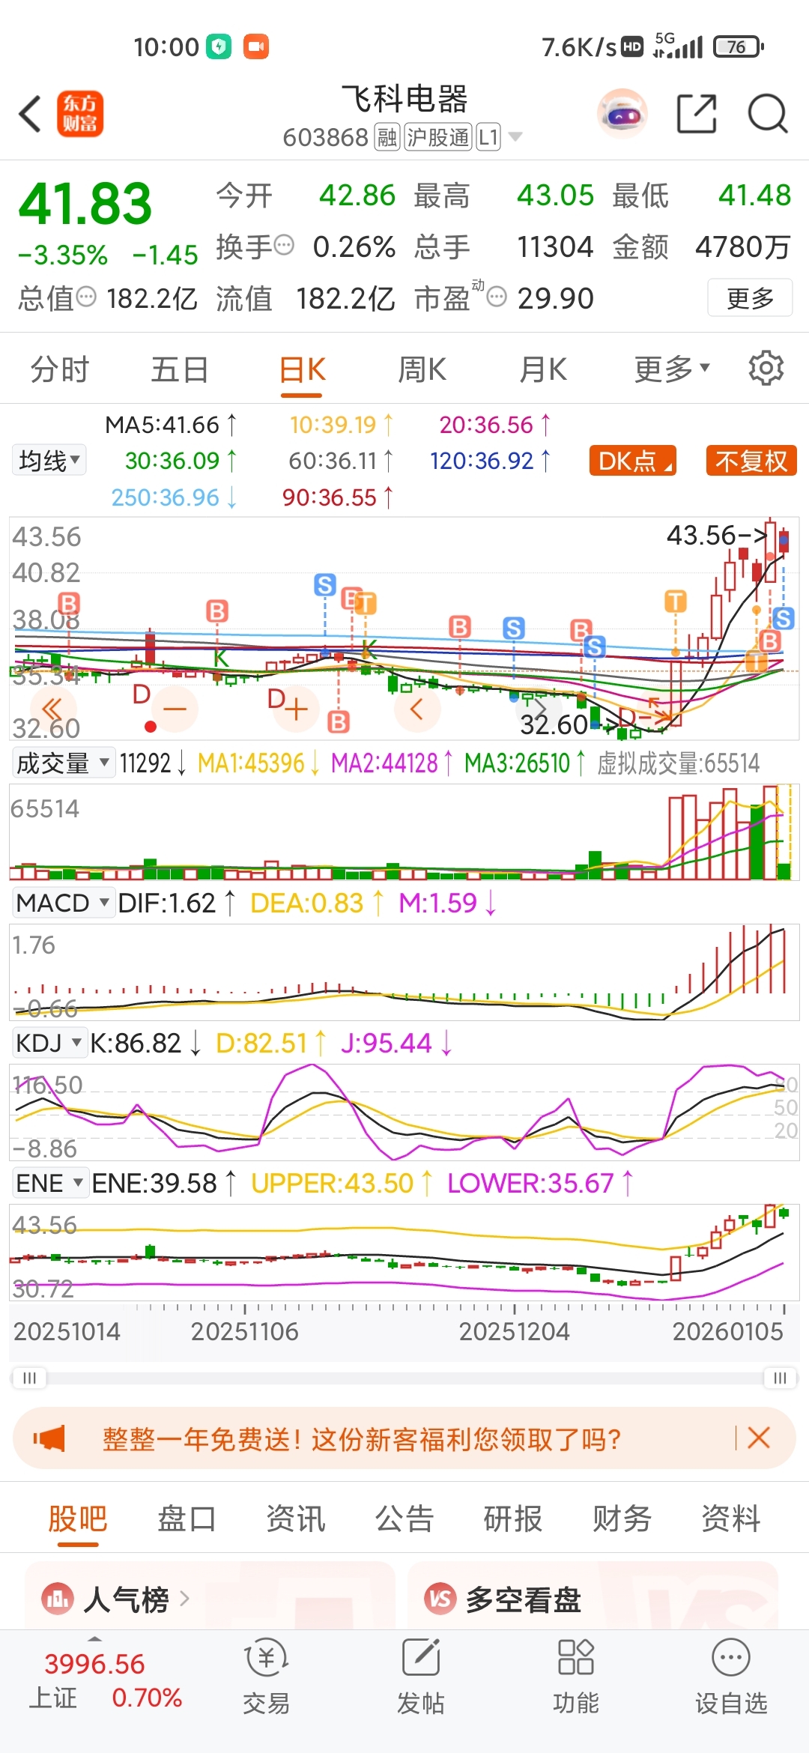Tap the MA5:41.66 value

[x=170, y=425]
